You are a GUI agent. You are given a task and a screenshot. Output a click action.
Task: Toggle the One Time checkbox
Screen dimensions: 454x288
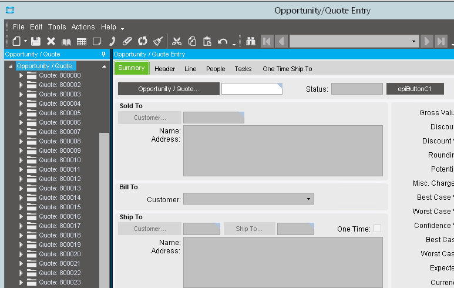coord(377,228)
